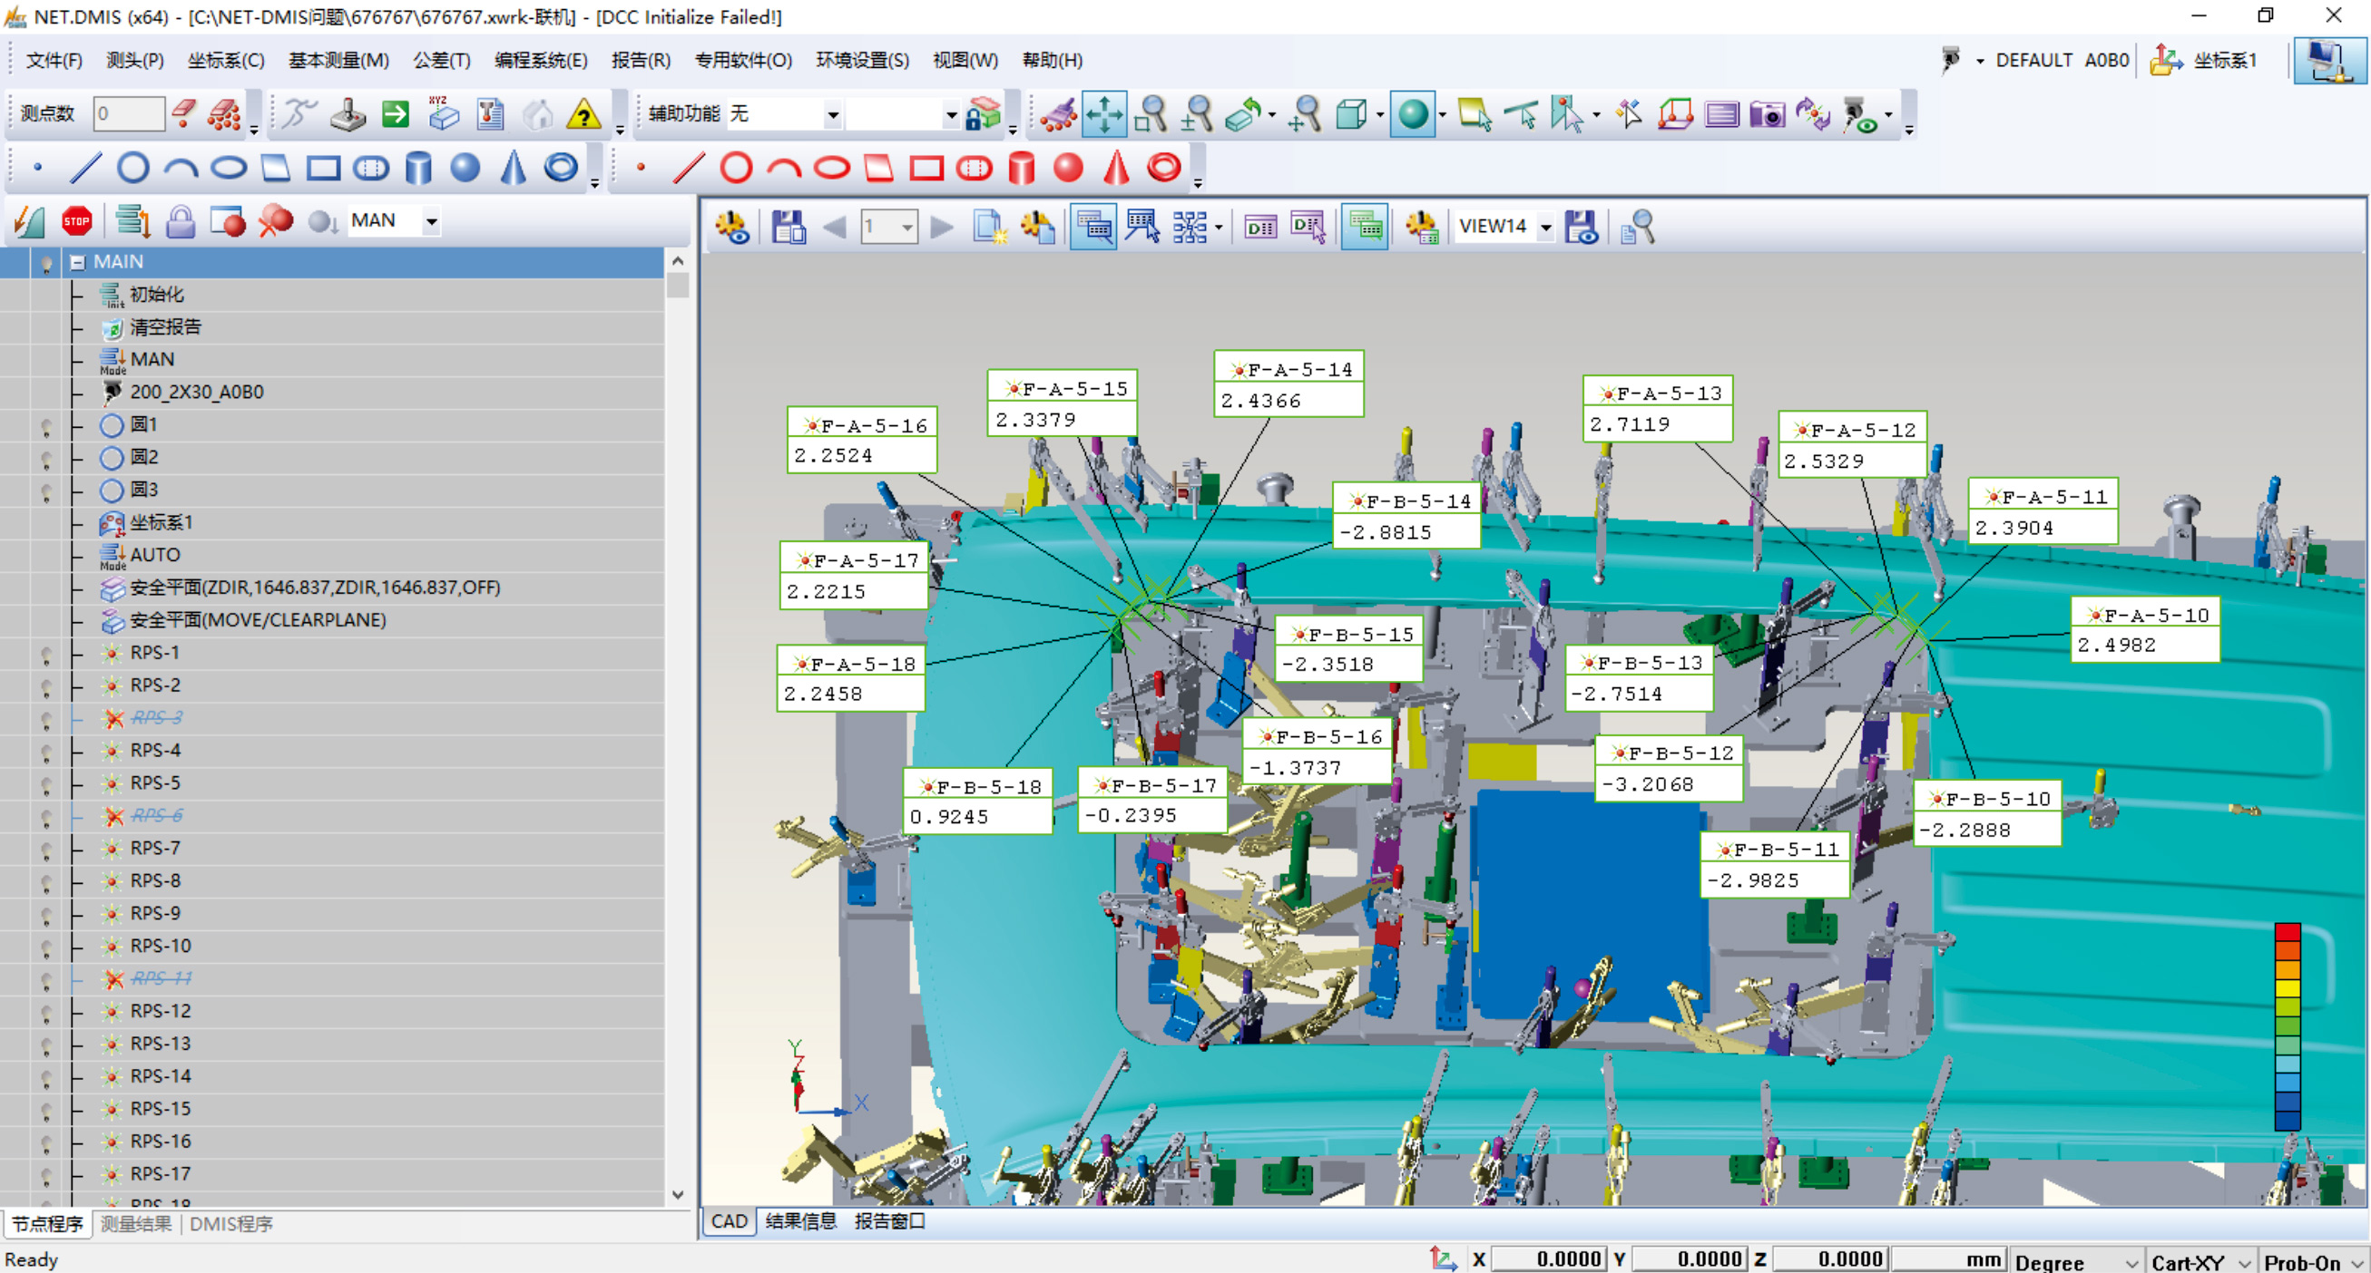Collapse the MAIN tree node

pyautogui.click(x=78, y=263)
